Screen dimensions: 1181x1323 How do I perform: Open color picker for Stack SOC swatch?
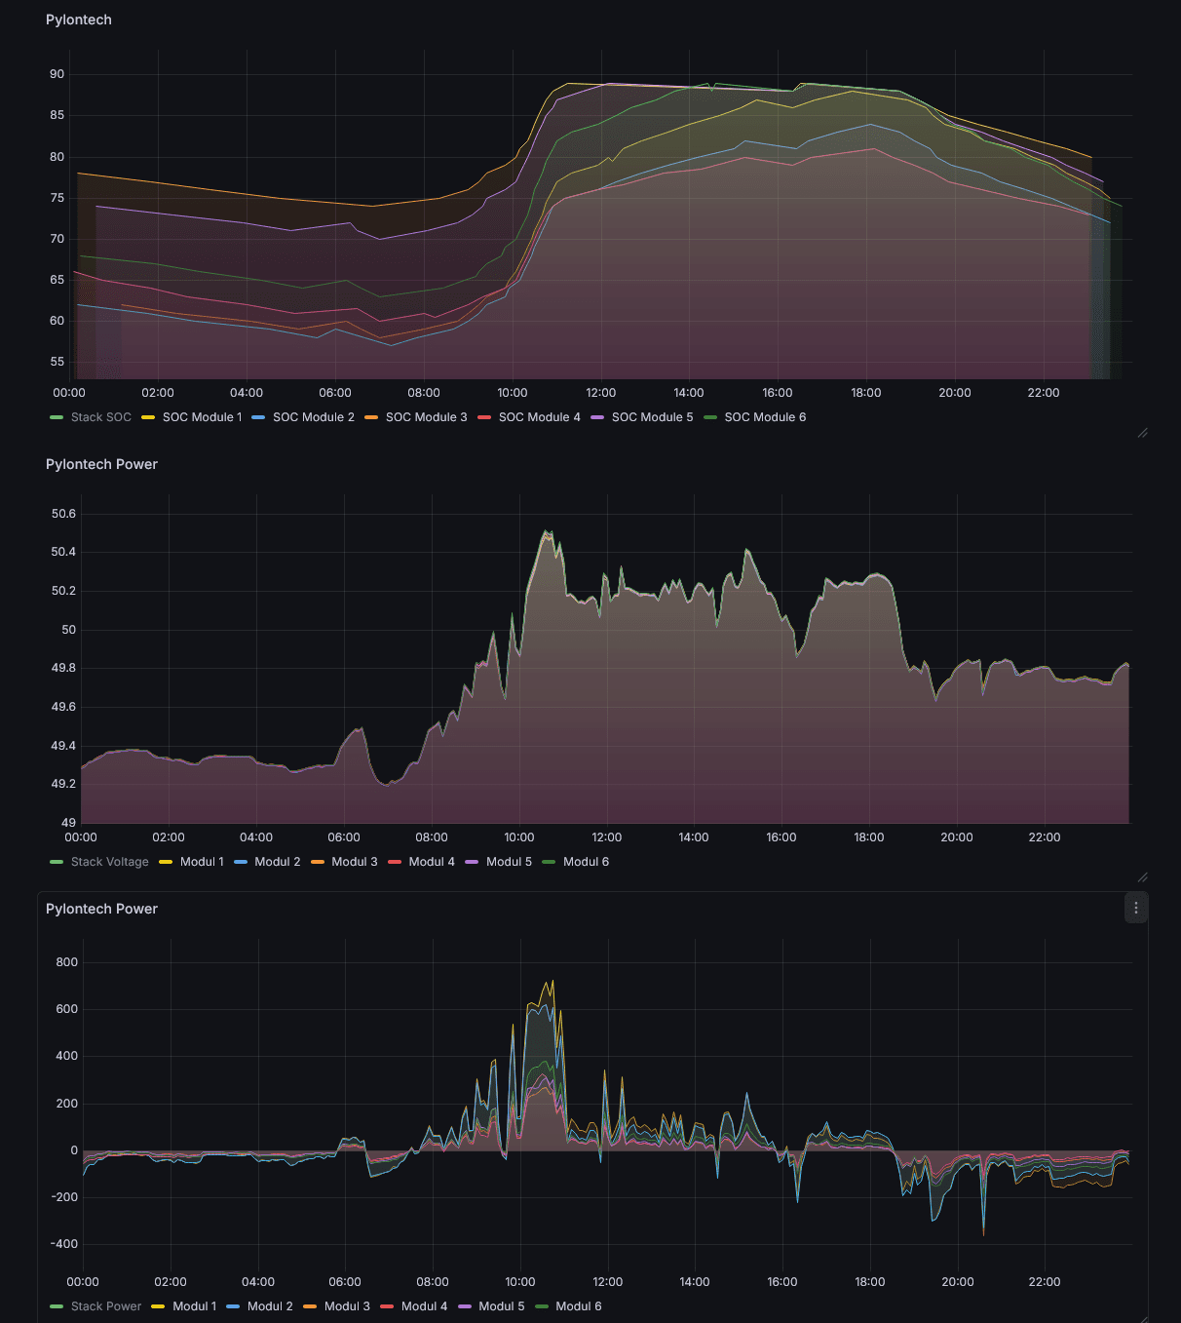click(57, 417)
